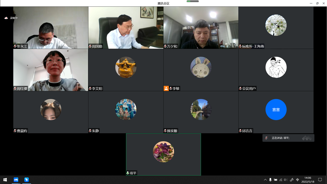Click the muted mic icon next to 张永江
This screenshot has width=327, height=184.
coord(15,46)
